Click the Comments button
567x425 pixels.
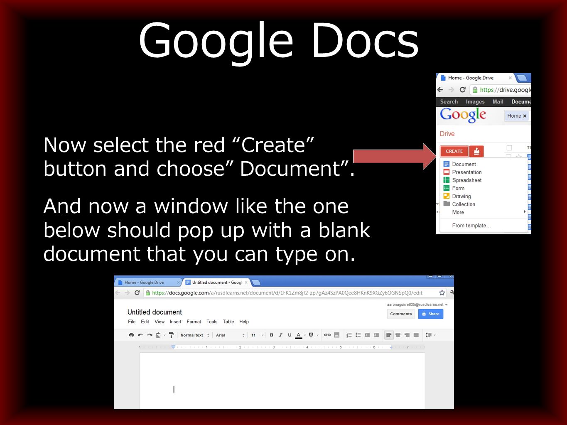click(401, 314)
